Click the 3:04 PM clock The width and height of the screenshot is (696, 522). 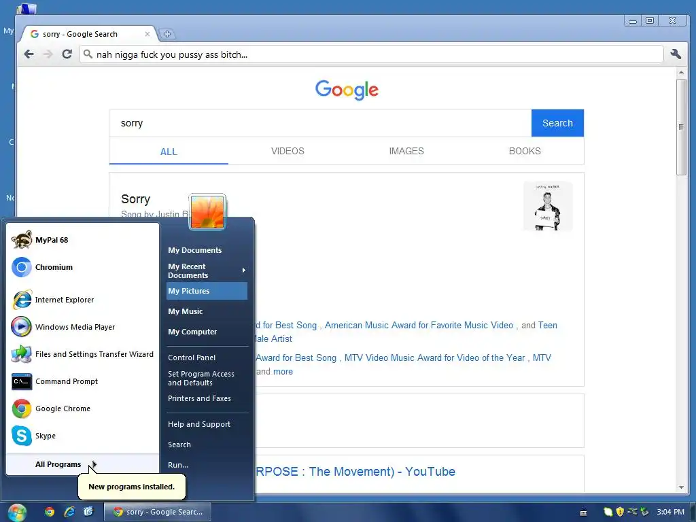pyautogui.click(x=670, y=512)
